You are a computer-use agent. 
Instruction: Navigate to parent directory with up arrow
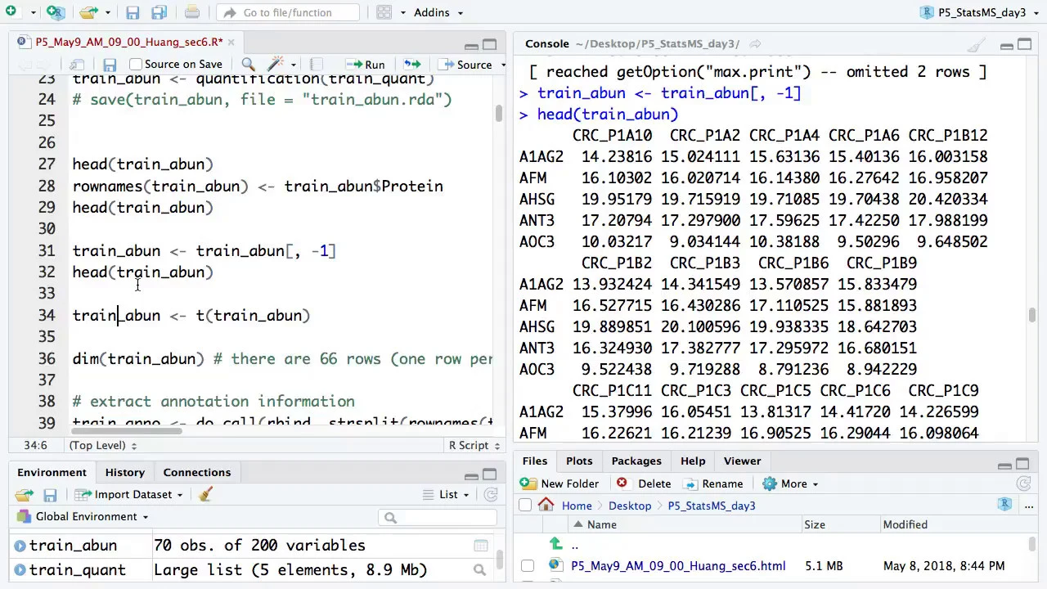[x=557, y=544]
